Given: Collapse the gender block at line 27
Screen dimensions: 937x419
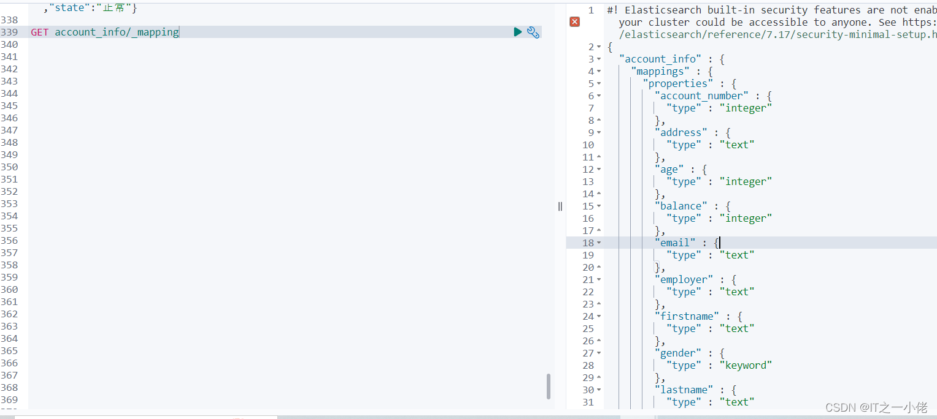Looking at the screenshot, I should pos(598,353).
